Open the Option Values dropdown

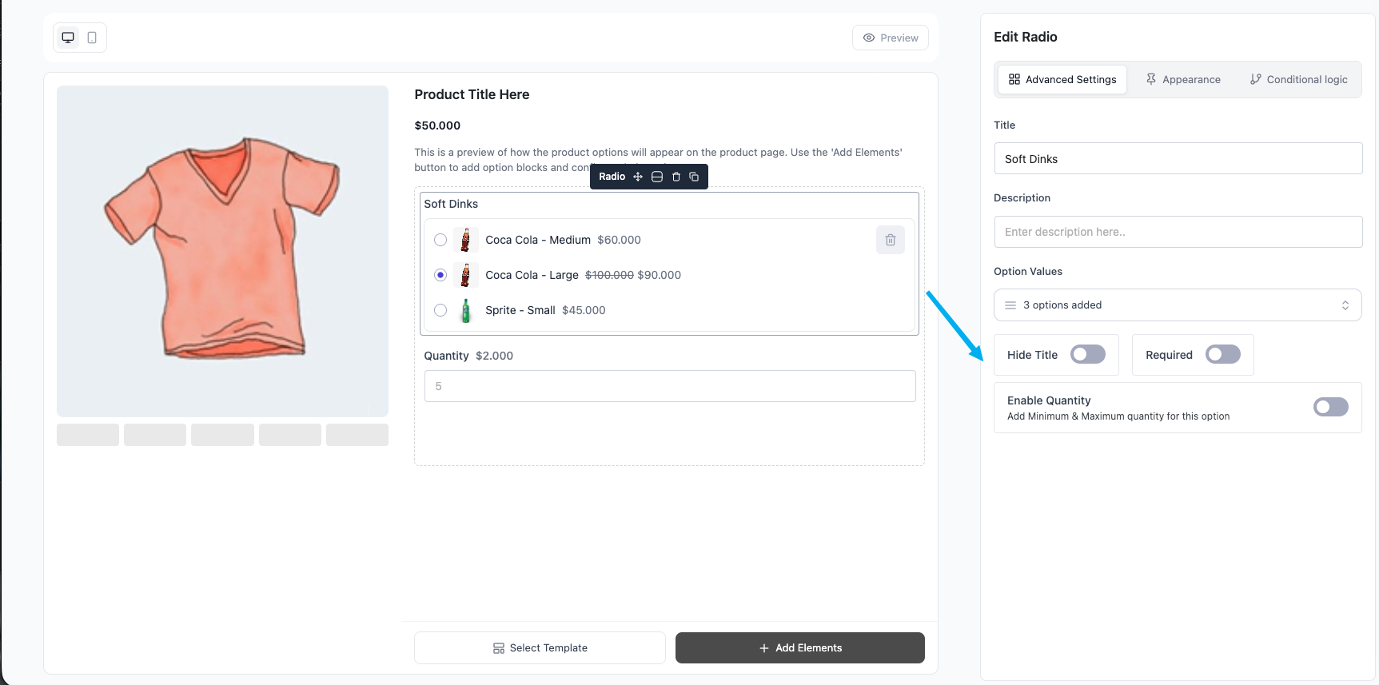point(1178,305)
